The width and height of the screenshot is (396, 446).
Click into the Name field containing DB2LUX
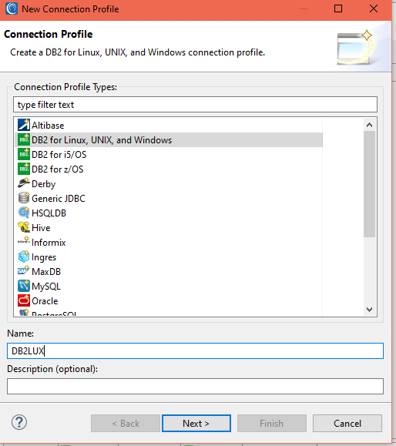tap(195, 350)
